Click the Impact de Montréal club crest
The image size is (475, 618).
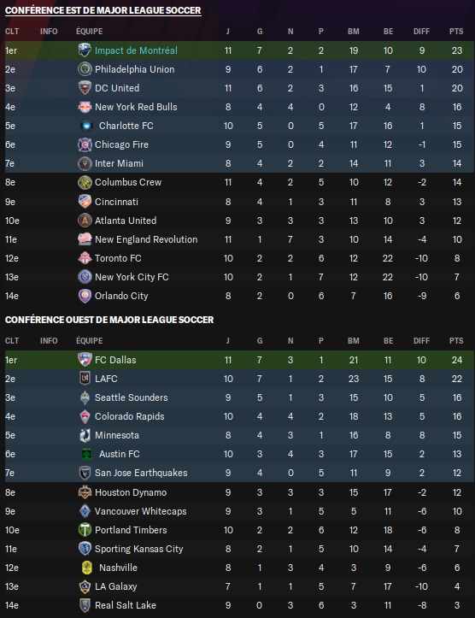(85, 50)
